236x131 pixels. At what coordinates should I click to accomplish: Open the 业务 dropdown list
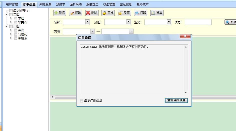[x=169, y=22]
